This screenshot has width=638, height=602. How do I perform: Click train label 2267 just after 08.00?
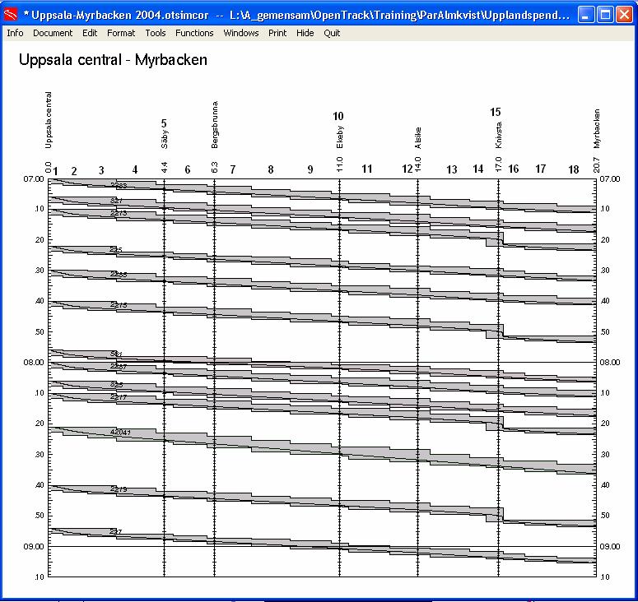(x=119, y=367)
